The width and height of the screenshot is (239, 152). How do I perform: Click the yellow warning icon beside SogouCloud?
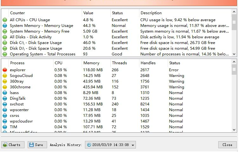pos(5,76)
